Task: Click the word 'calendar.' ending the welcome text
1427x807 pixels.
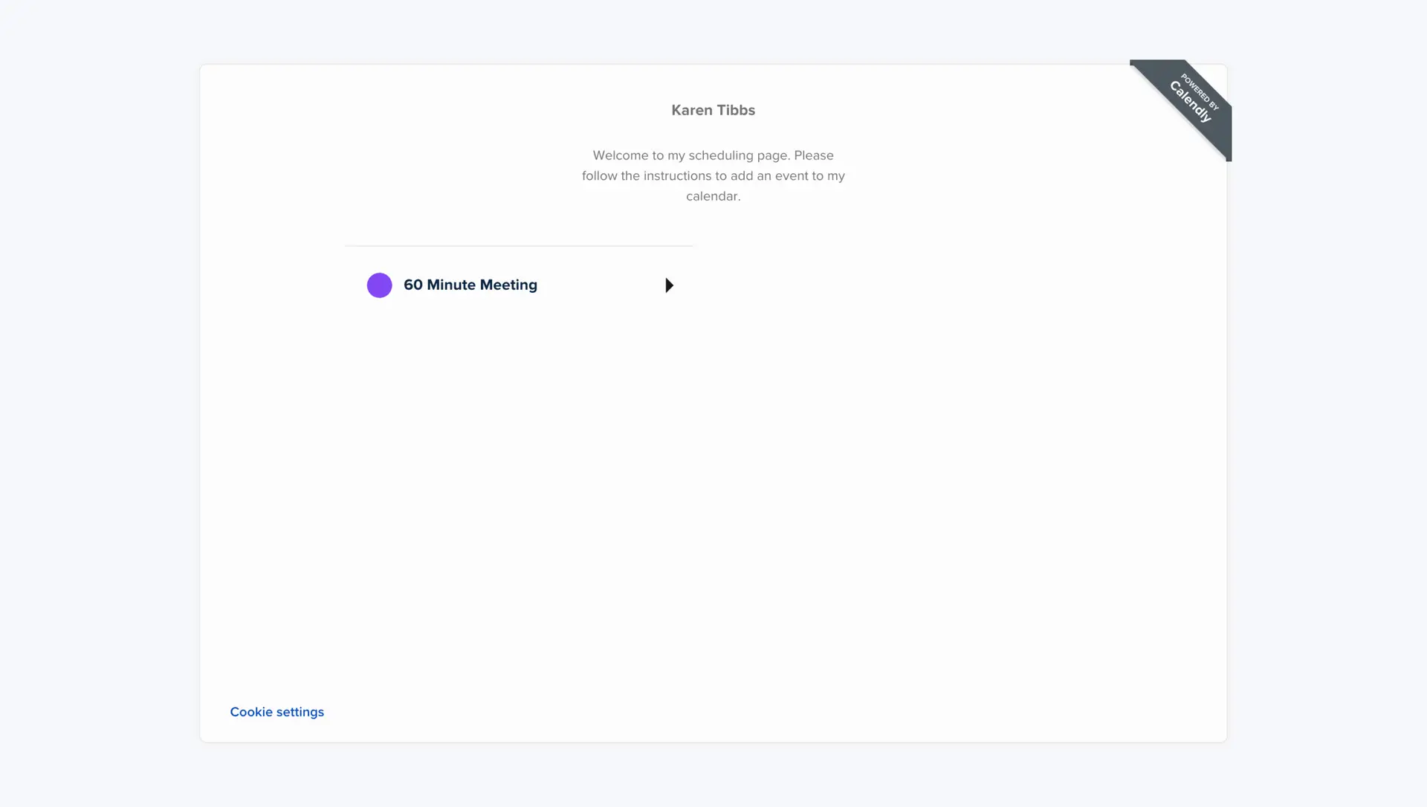Action: click(x=713, y=196)
